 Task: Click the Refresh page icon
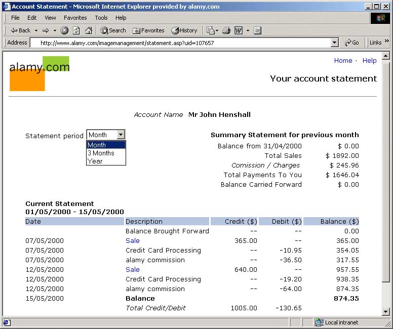tap(76, 30)
